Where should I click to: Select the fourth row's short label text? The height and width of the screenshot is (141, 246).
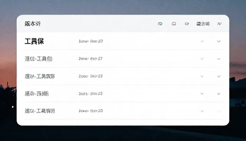pyautogui.click(x=37, y=93)
